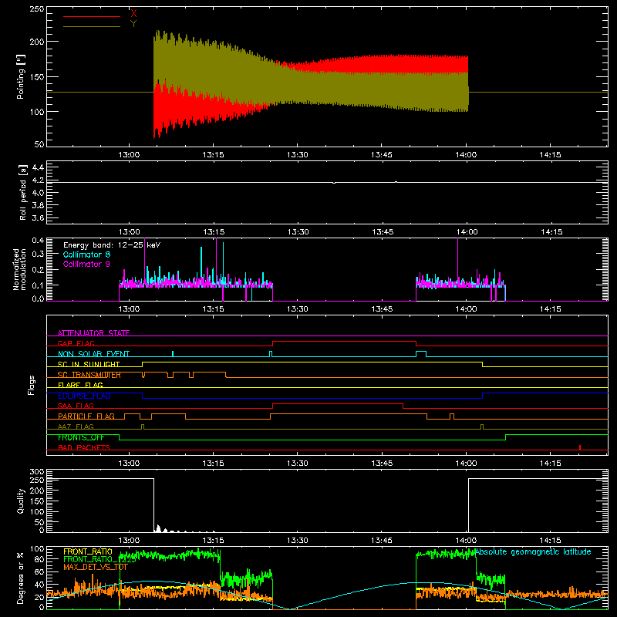Select the olive flag label above FRONTS_OFF
The width and height of the screenshot is (617, 617).
click(x=76, y=427)
